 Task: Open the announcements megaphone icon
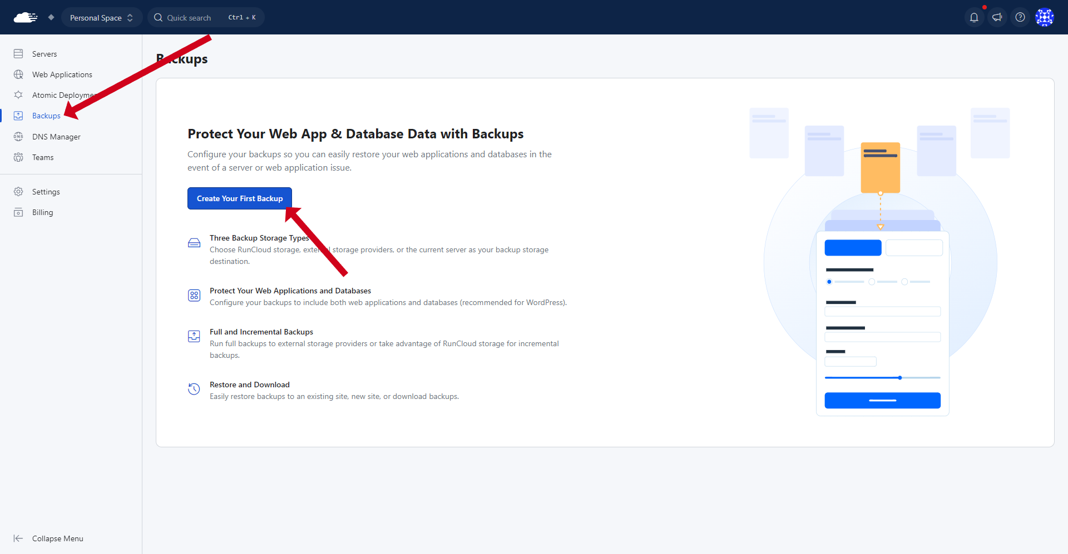tap(997, 17)
